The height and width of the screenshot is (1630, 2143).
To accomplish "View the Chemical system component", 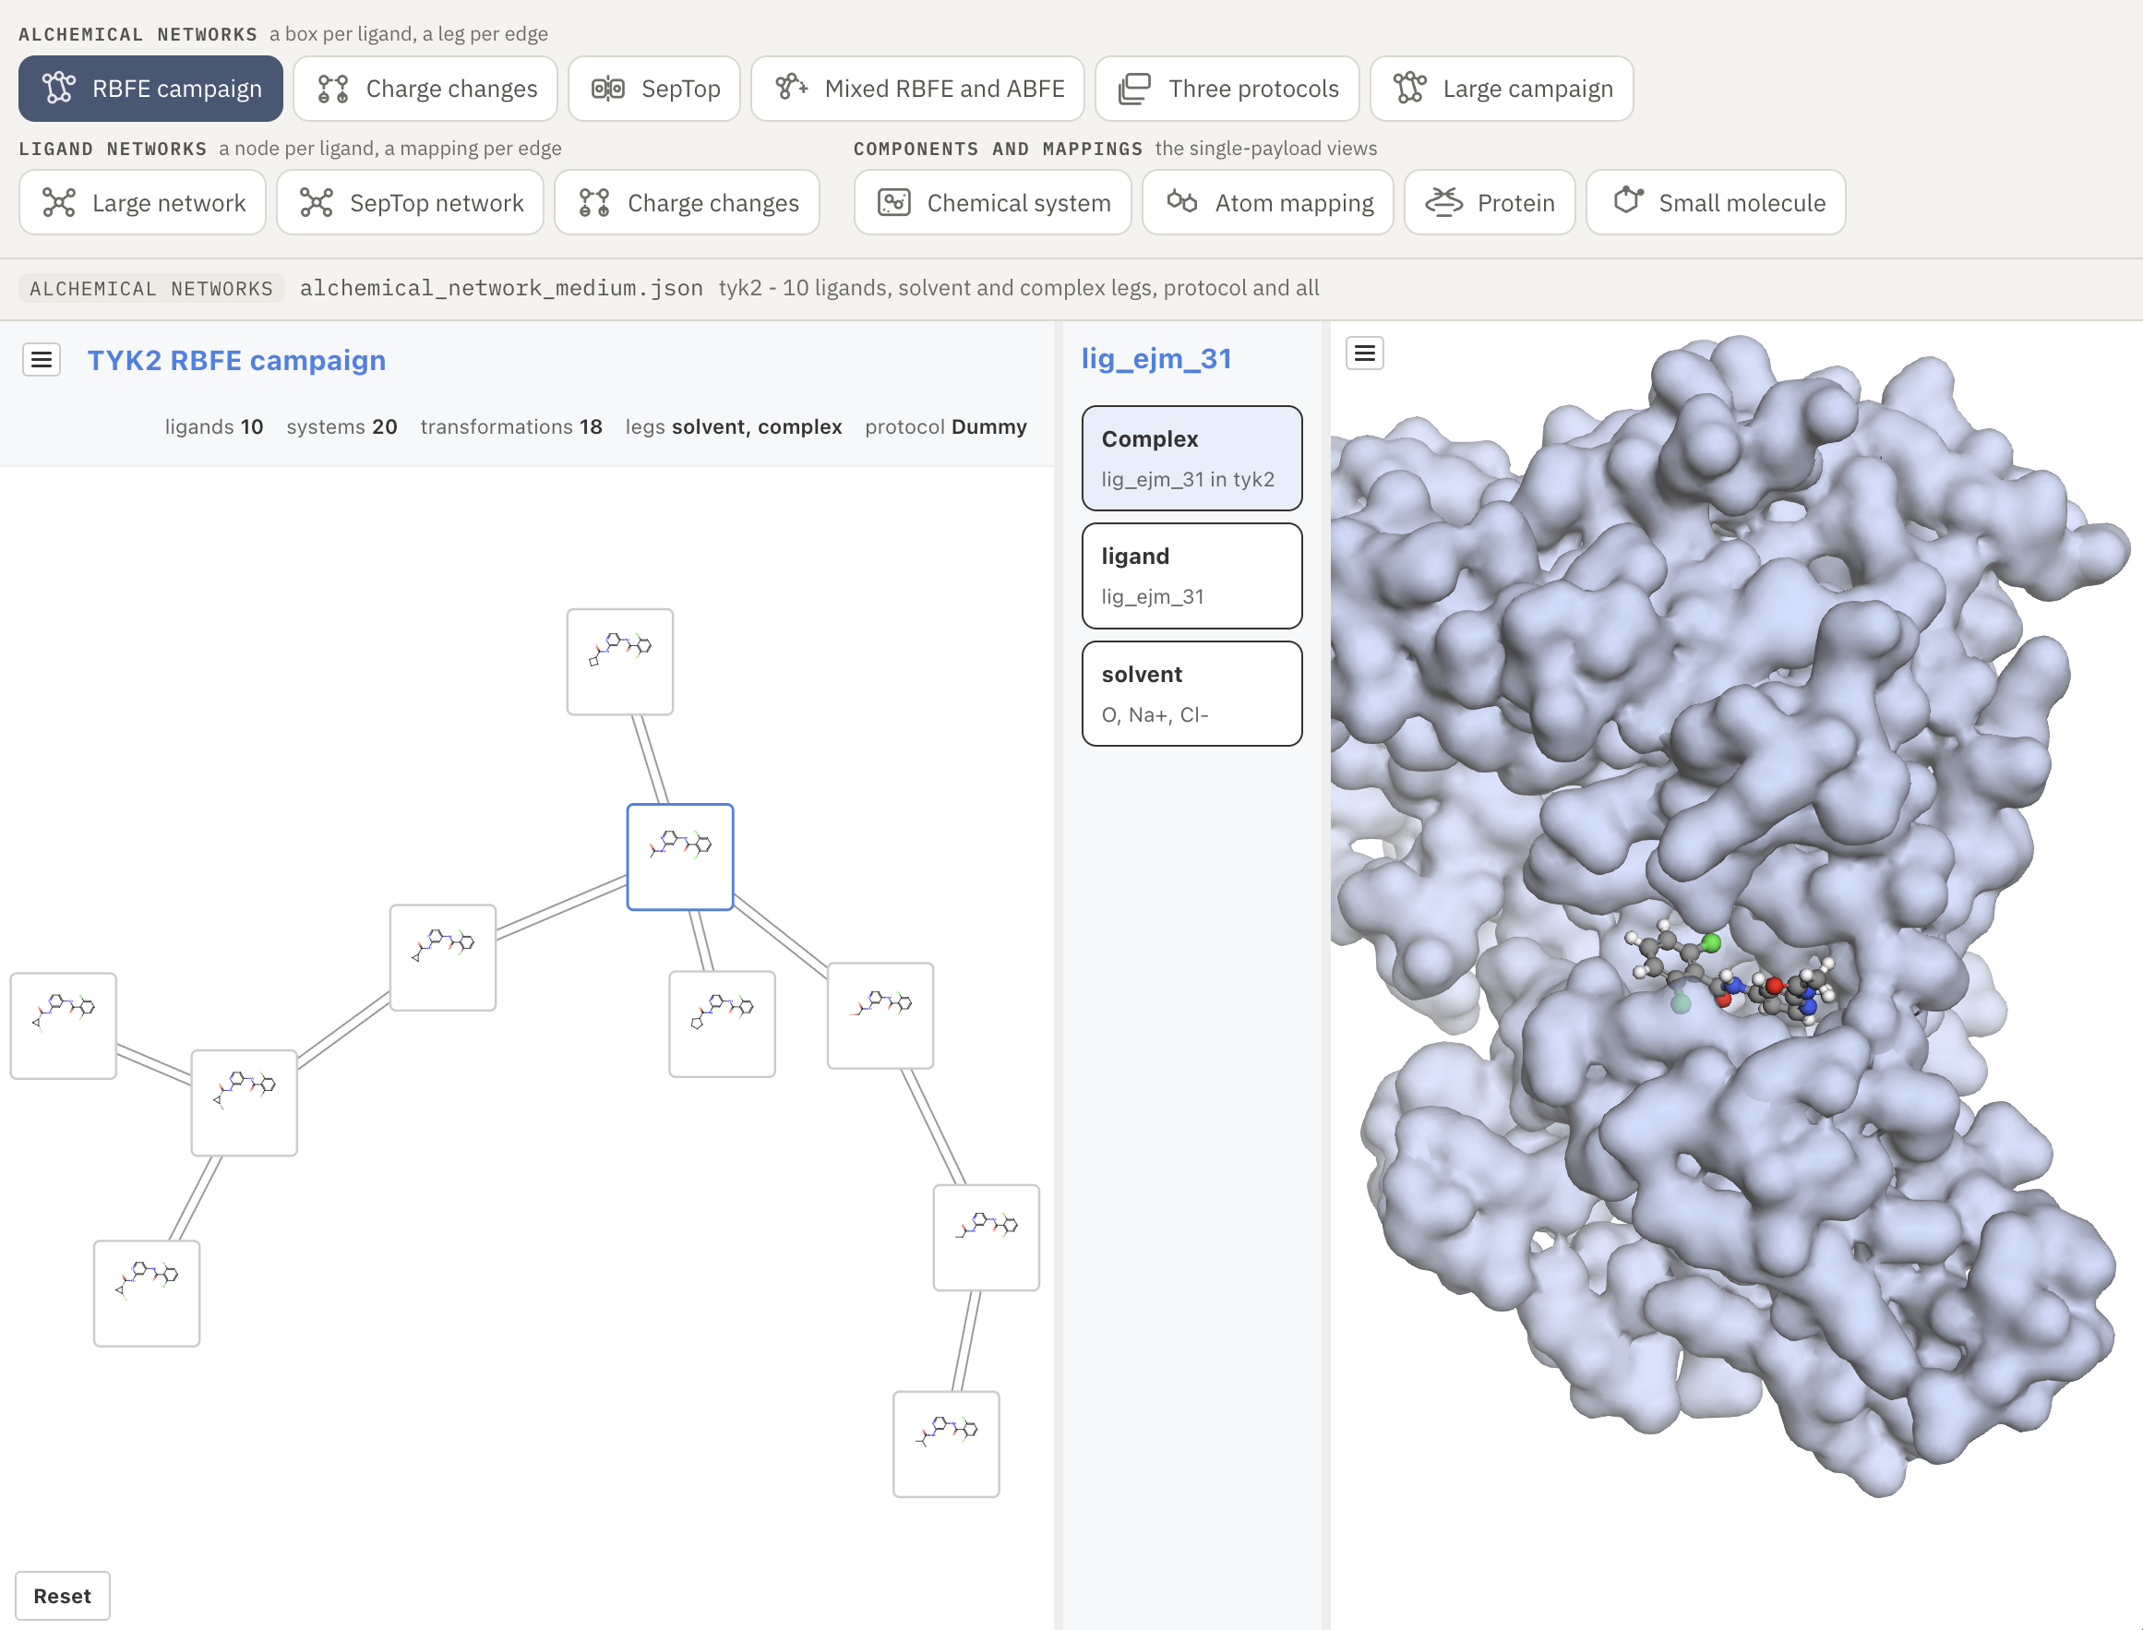I will tap(992, 203).
